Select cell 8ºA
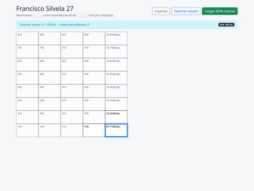The image size is (254, 191). [x=27, y=38]
